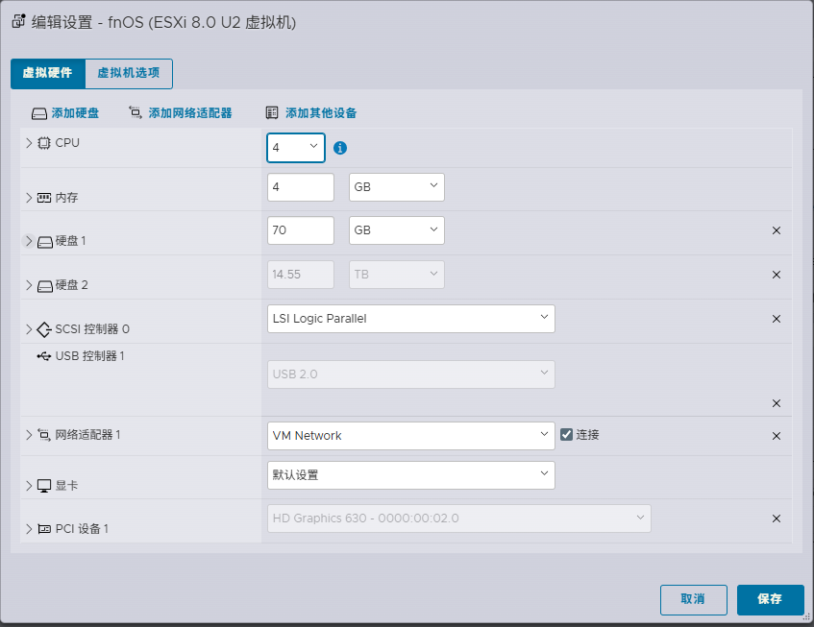Click the 保存 button

(770, 598)
